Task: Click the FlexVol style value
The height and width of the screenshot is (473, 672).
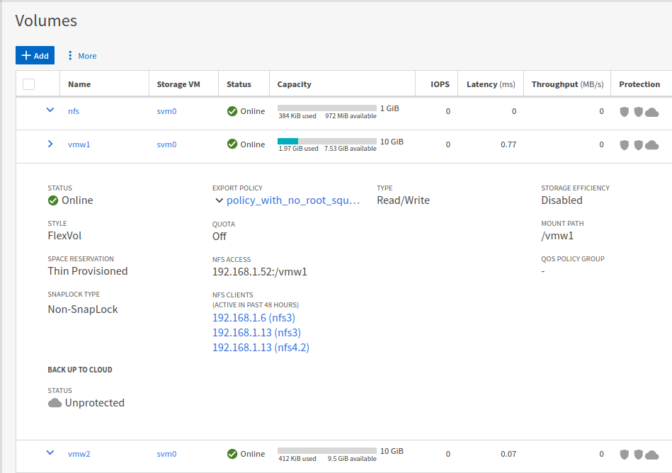Action: [x=64, y=236]
